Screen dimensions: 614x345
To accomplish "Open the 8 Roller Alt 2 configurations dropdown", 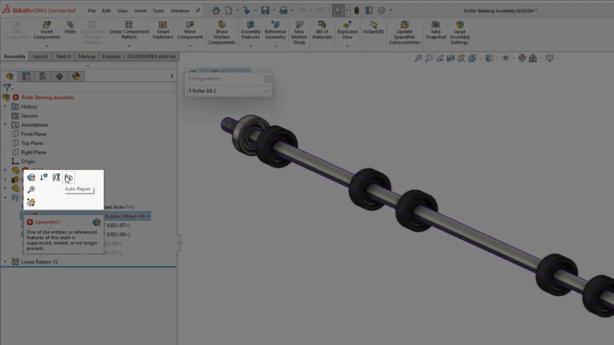I will click(x=227, y=91).
